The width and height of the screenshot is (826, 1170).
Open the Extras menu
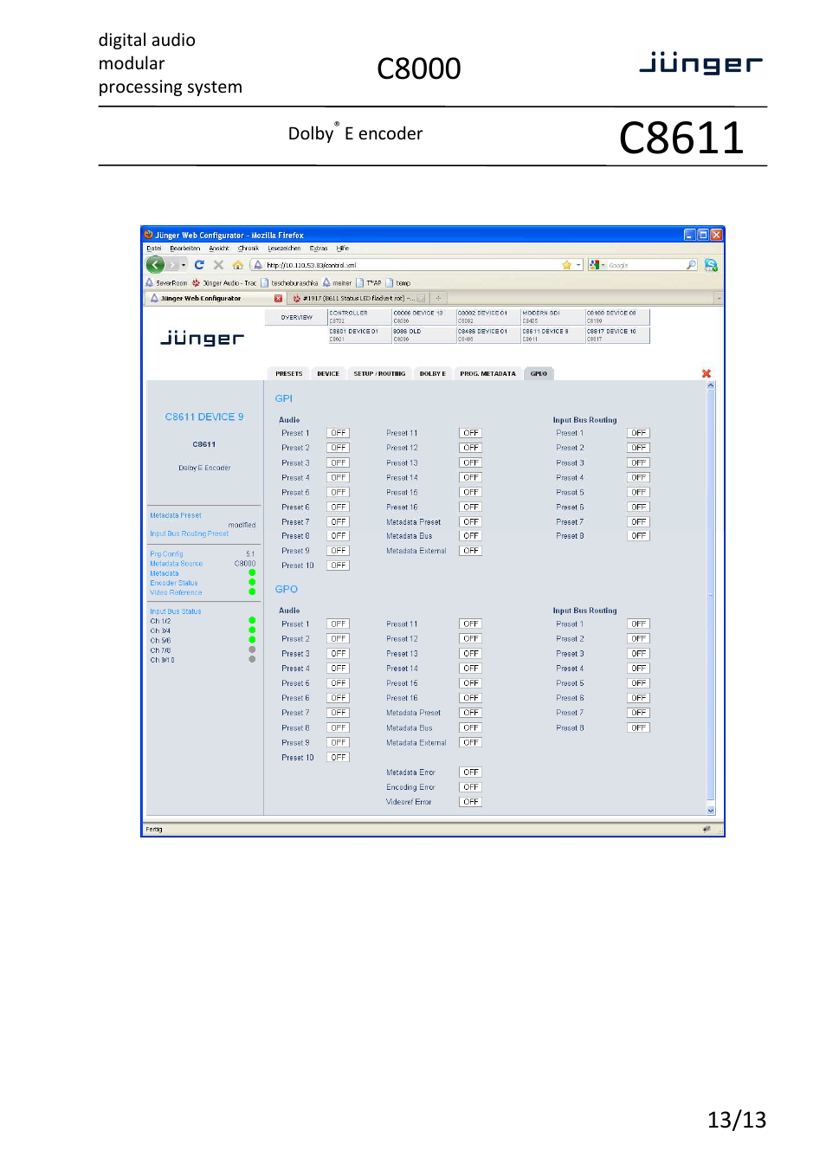tap(319, 249)
